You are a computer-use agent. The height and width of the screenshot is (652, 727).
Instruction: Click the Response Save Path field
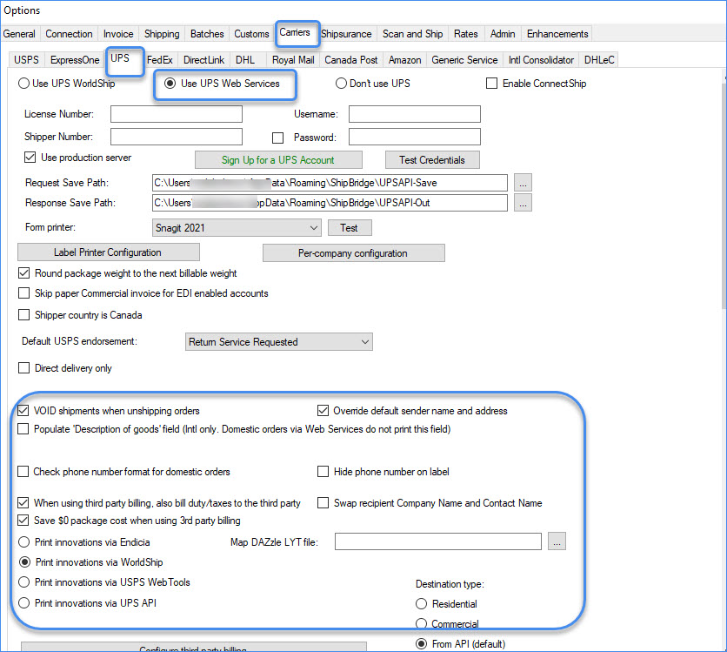tap(330, 203)
